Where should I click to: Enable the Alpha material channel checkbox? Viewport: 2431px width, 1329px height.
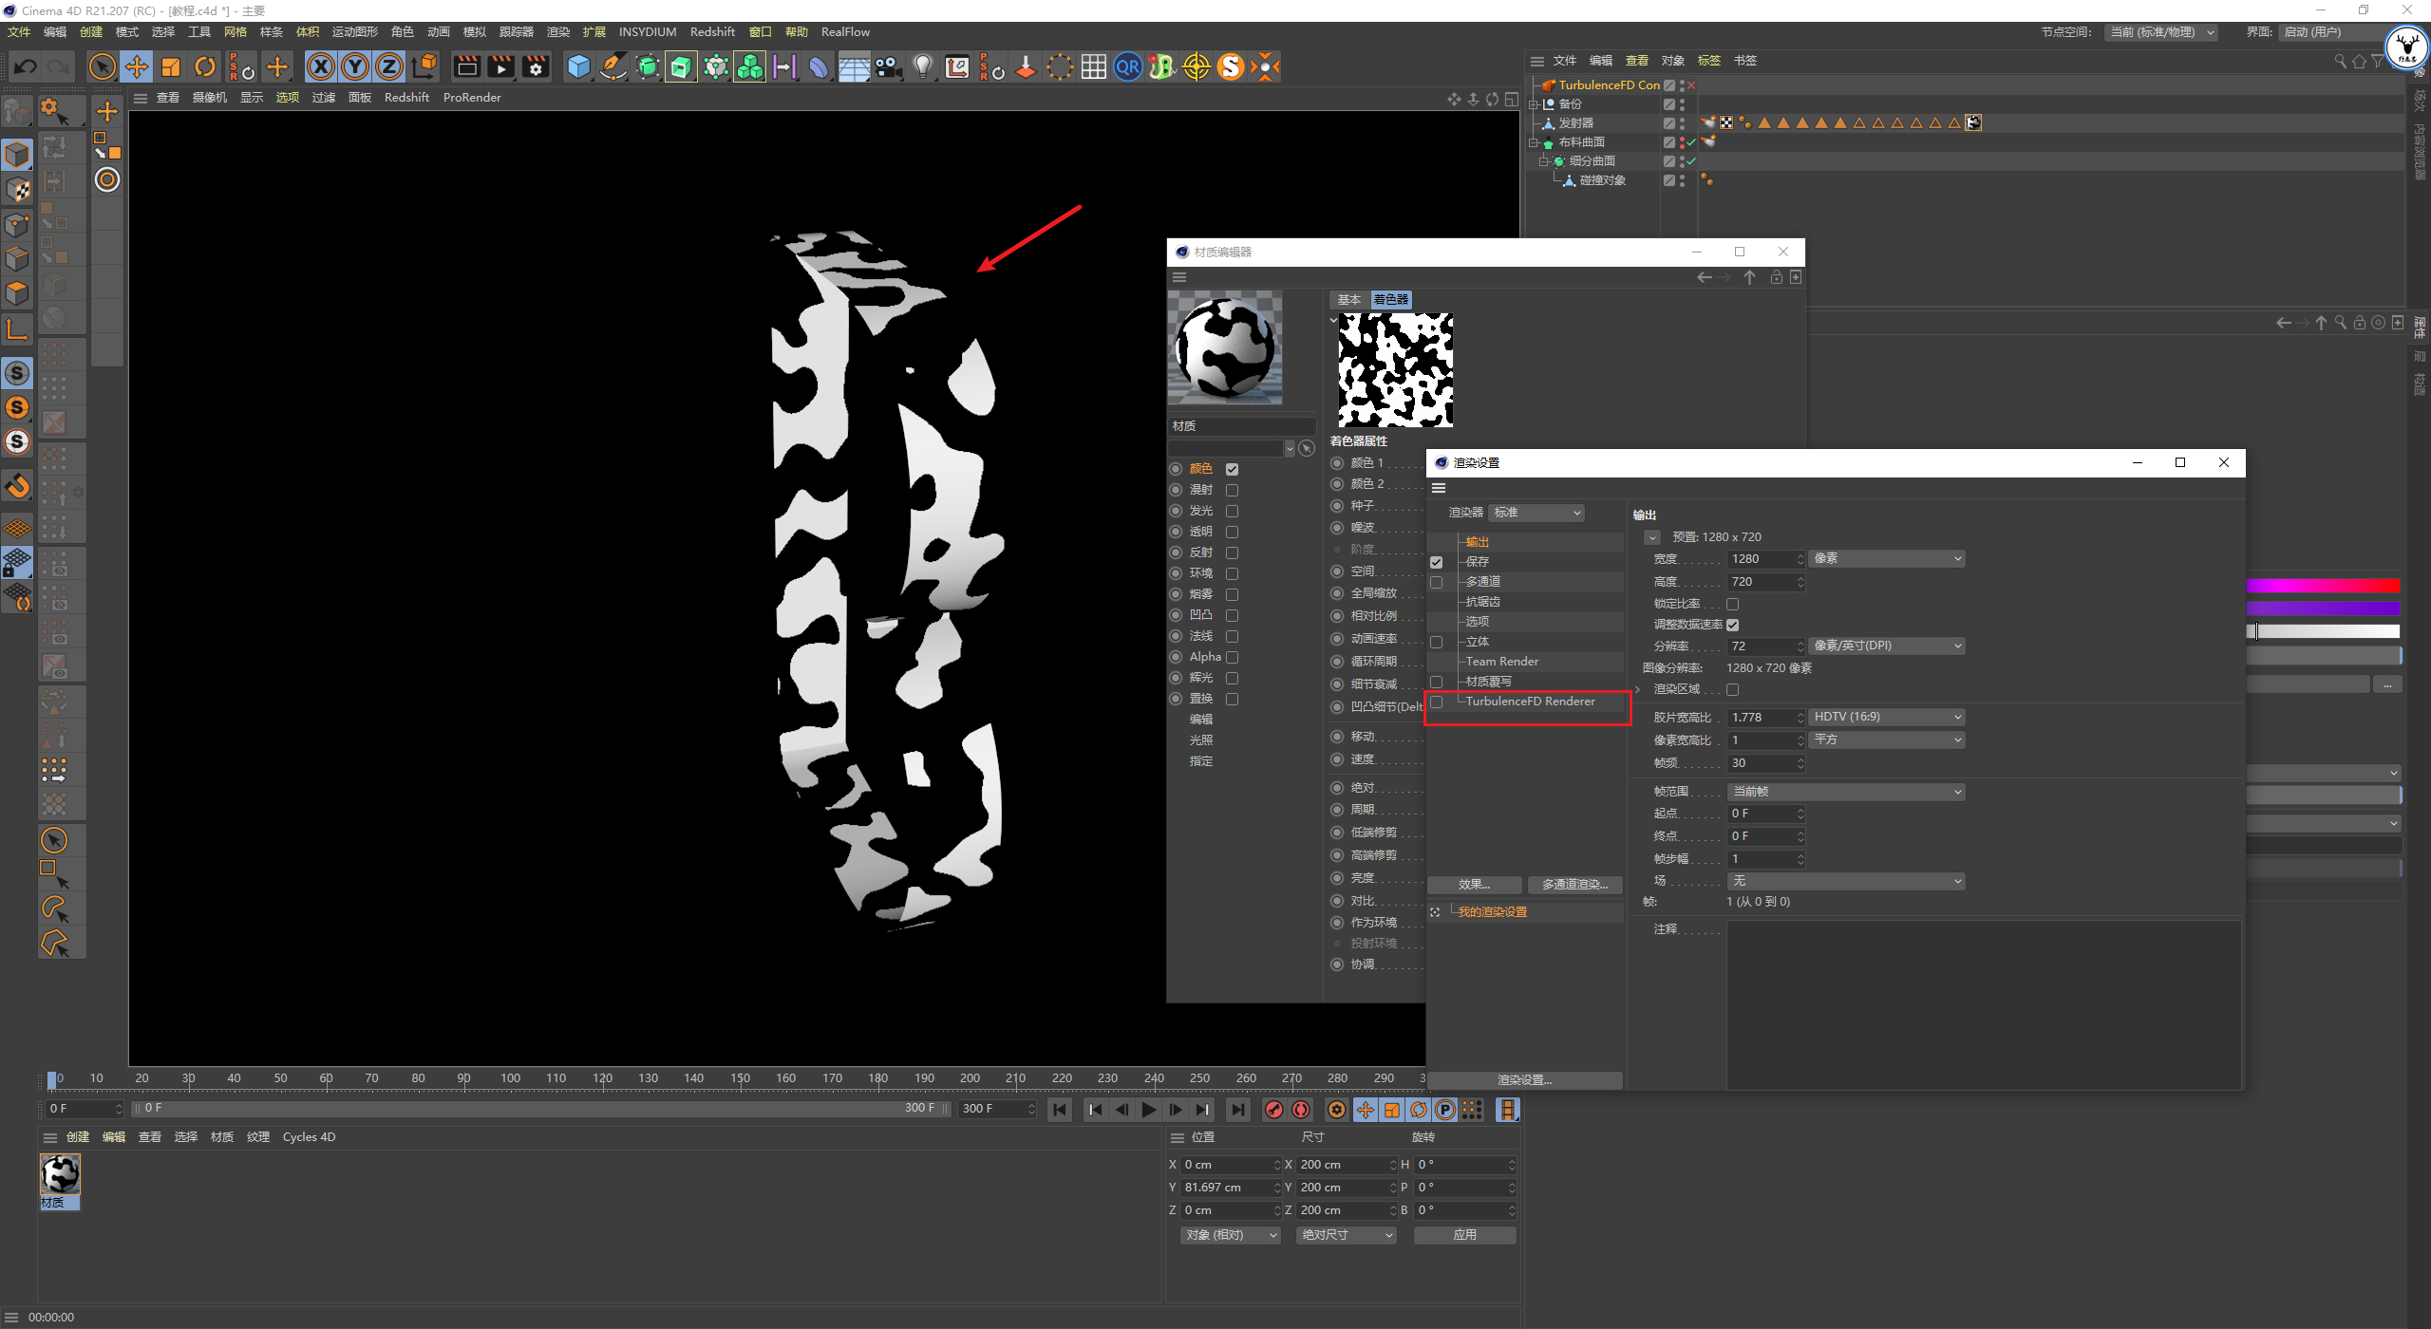1232,657
